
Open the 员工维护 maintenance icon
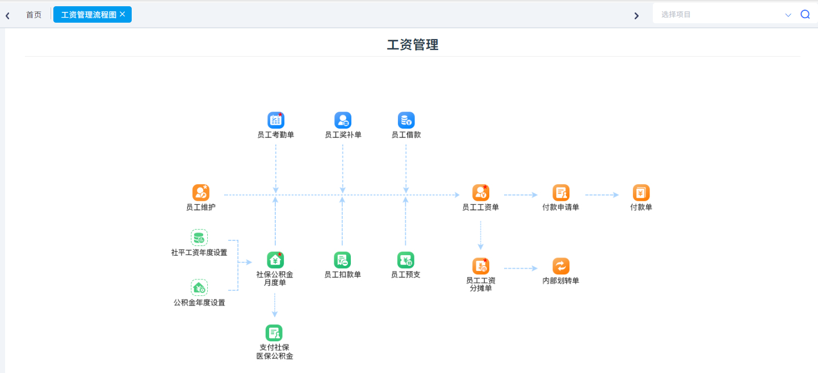tap(201, 193)
